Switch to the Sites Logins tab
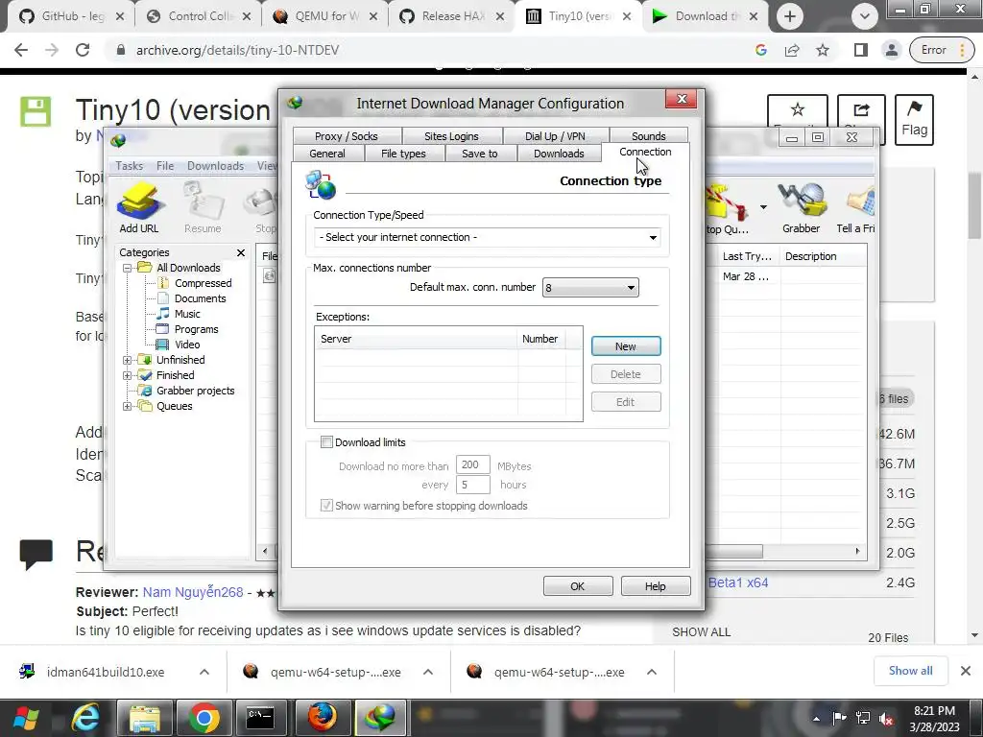The image size is (983, 737). coord(451,136)
